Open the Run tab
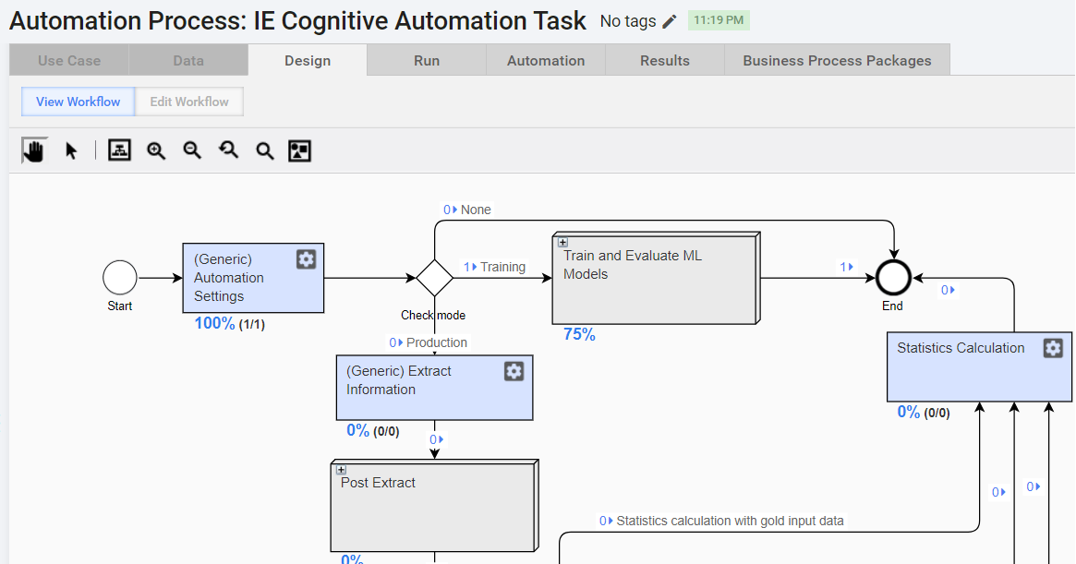This screenshot has height=564, width=1076. (x=427, y=60)
